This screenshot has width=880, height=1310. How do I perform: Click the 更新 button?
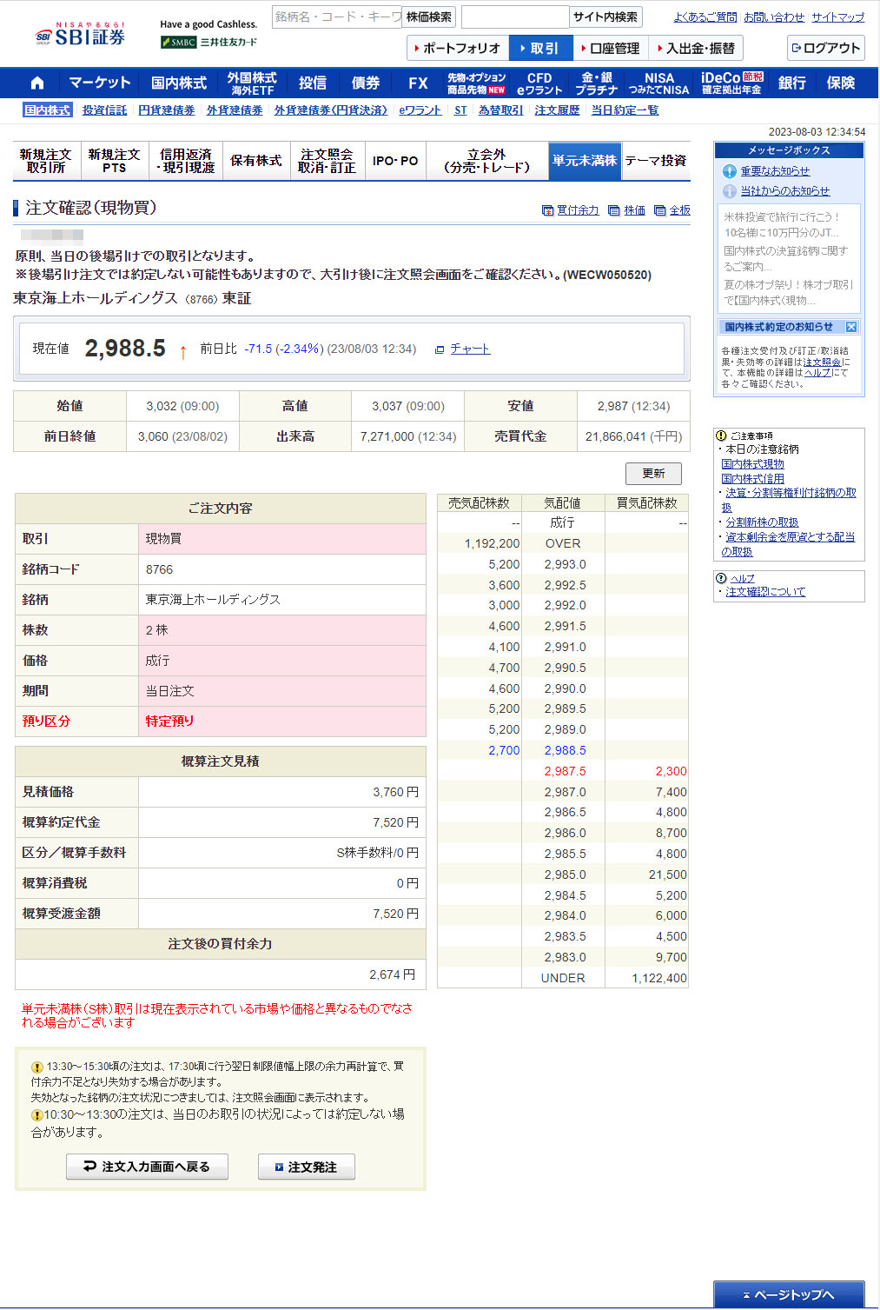(x=653, y=473)
